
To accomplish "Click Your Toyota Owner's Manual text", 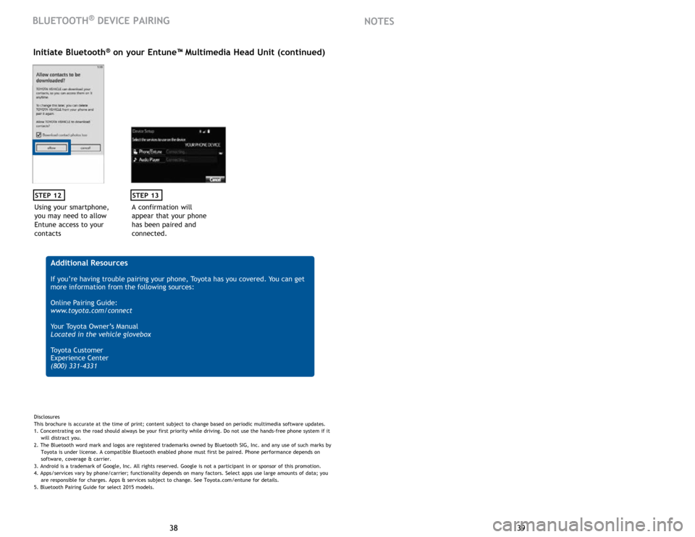I will pos(94,326).
